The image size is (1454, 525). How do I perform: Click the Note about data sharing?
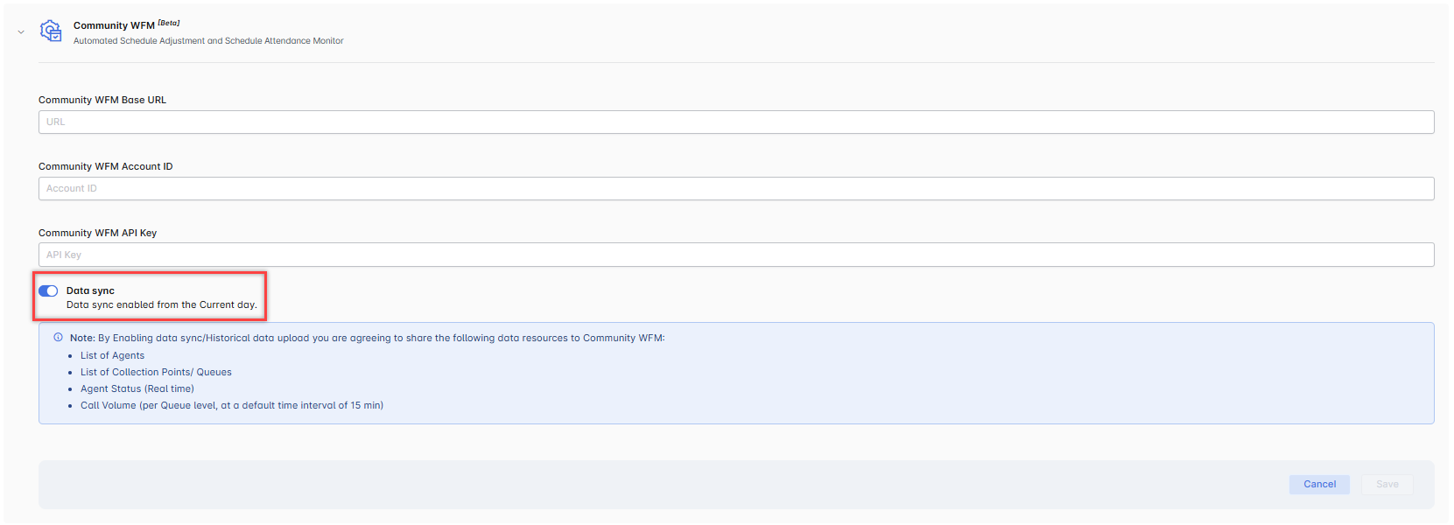coord(368,339)
